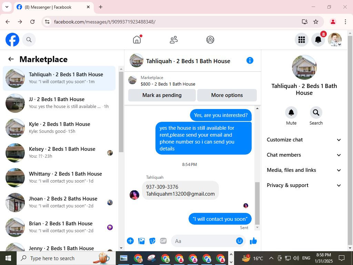This screenshot has height=265, width=353.
Task: Click the "I will contact you soon" message bubble
Action: 220,219
